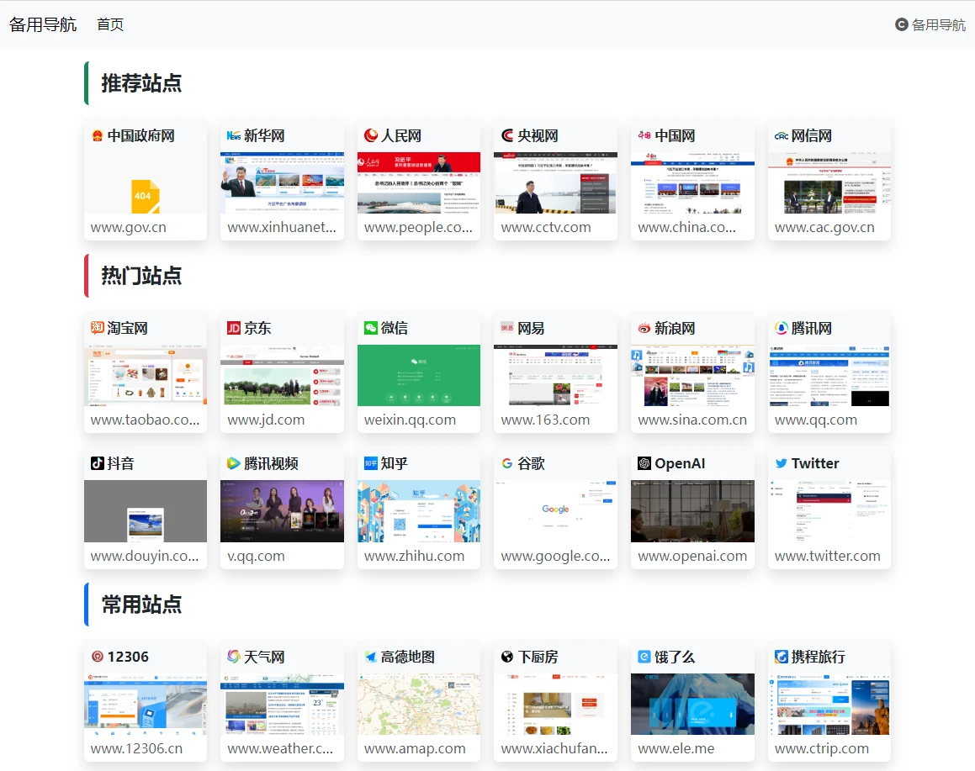The height and width of the screenshot is (771, 975).
Task: Click the 备用导航 link at top right
Action: (x=930, y=24)
